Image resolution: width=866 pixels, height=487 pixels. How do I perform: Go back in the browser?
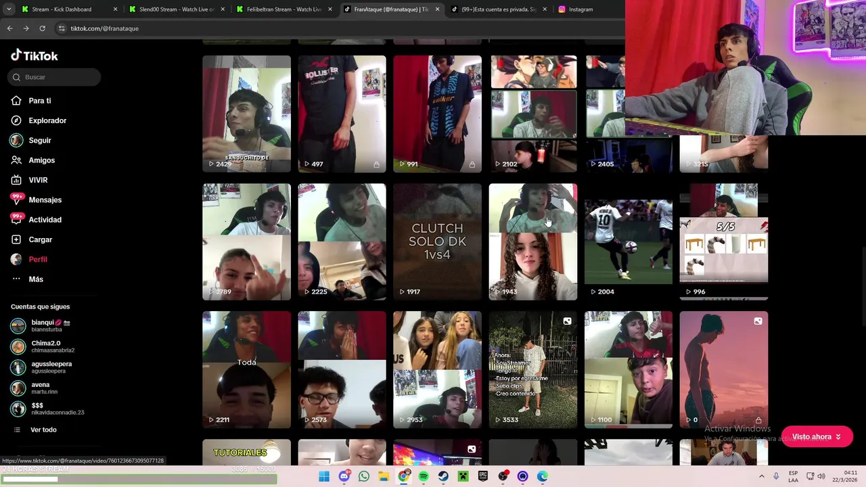coord(9,28)
